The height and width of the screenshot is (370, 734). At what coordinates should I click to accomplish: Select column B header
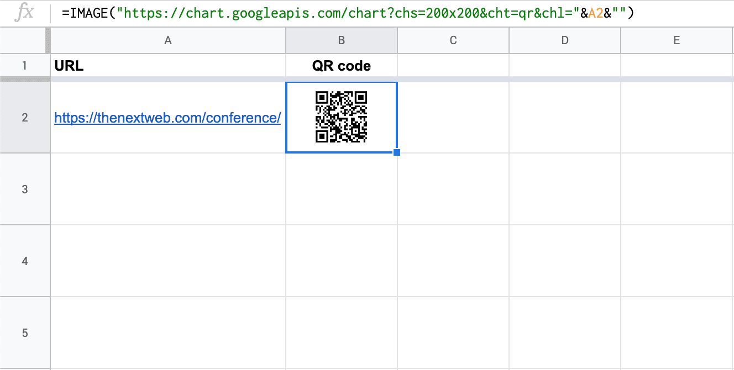pos(342,40)
